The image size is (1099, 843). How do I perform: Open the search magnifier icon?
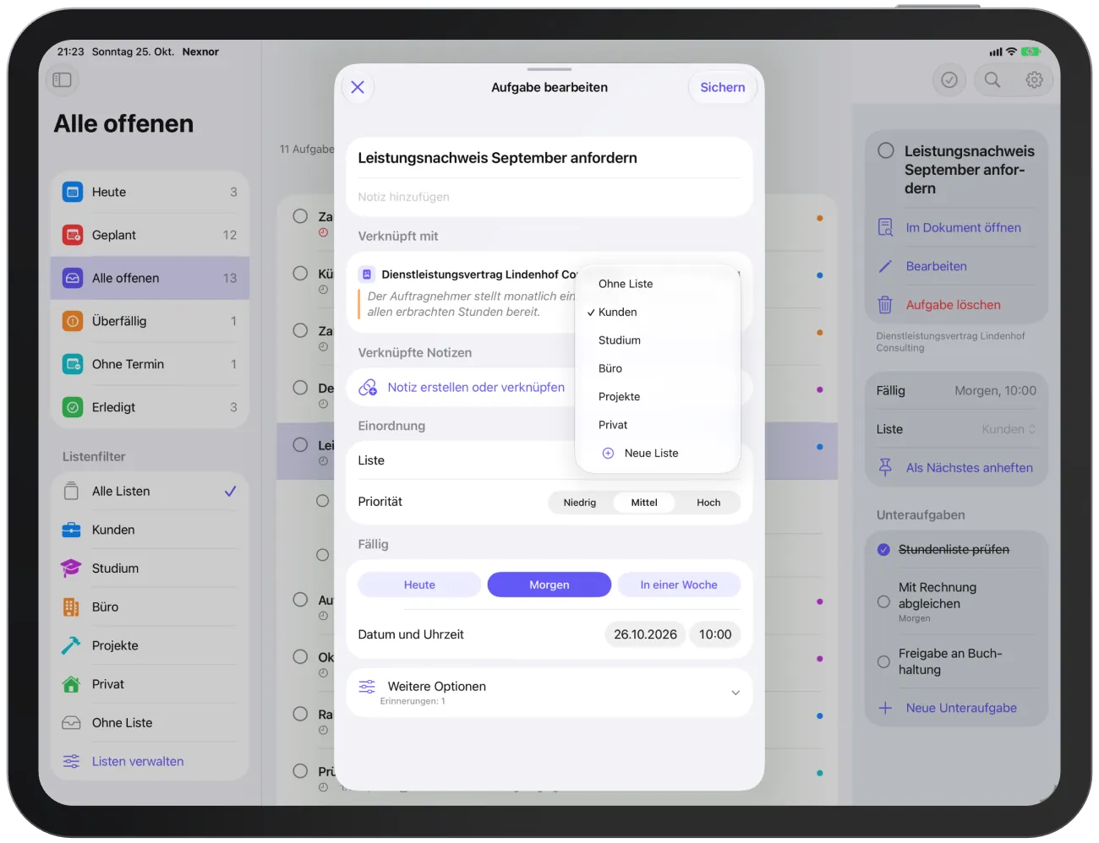pos(992,79)
